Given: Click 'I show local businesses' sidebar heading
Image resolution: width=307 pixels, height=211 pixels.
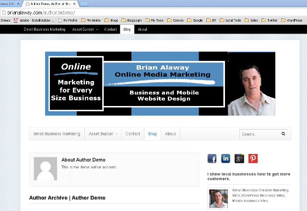Looking at the screenshot, I should point(248,176).
